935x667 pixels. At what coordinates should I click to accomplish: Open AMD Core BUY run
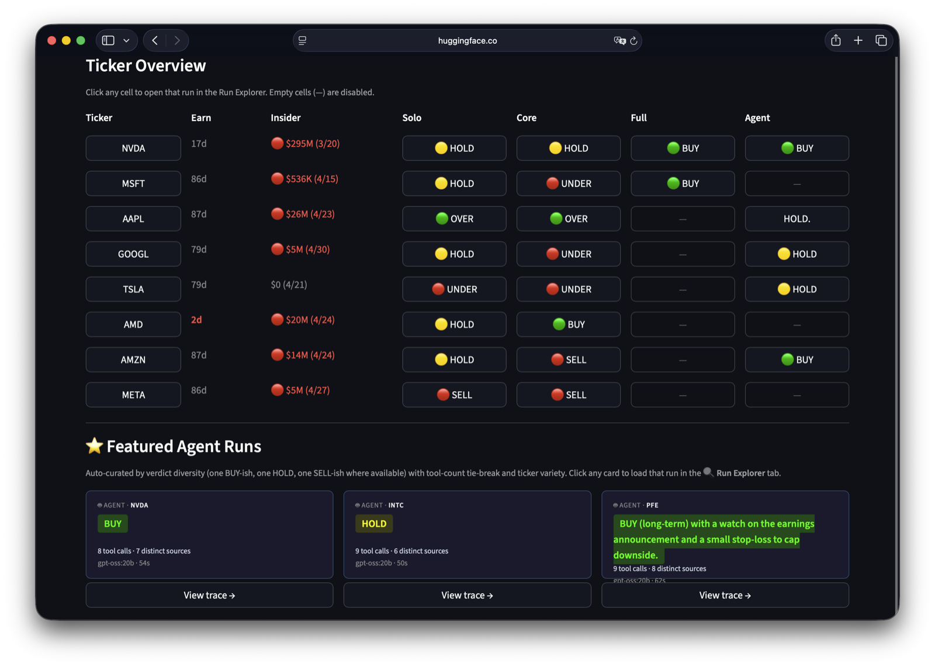(569, 324)
